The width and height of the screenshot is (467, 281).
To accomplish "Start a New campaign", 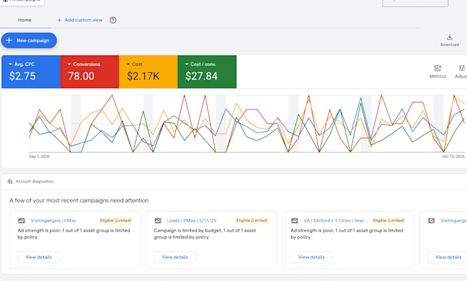I will (29, 41).
